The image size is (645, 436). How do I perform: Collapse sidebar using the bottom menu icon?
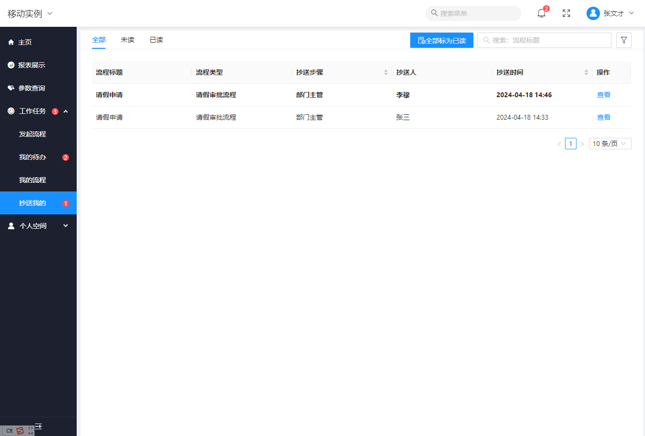38,426
